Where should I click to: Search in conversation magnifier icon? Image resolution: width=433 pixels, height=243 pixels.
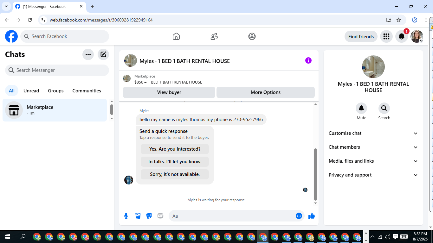[x=384, y=108]
